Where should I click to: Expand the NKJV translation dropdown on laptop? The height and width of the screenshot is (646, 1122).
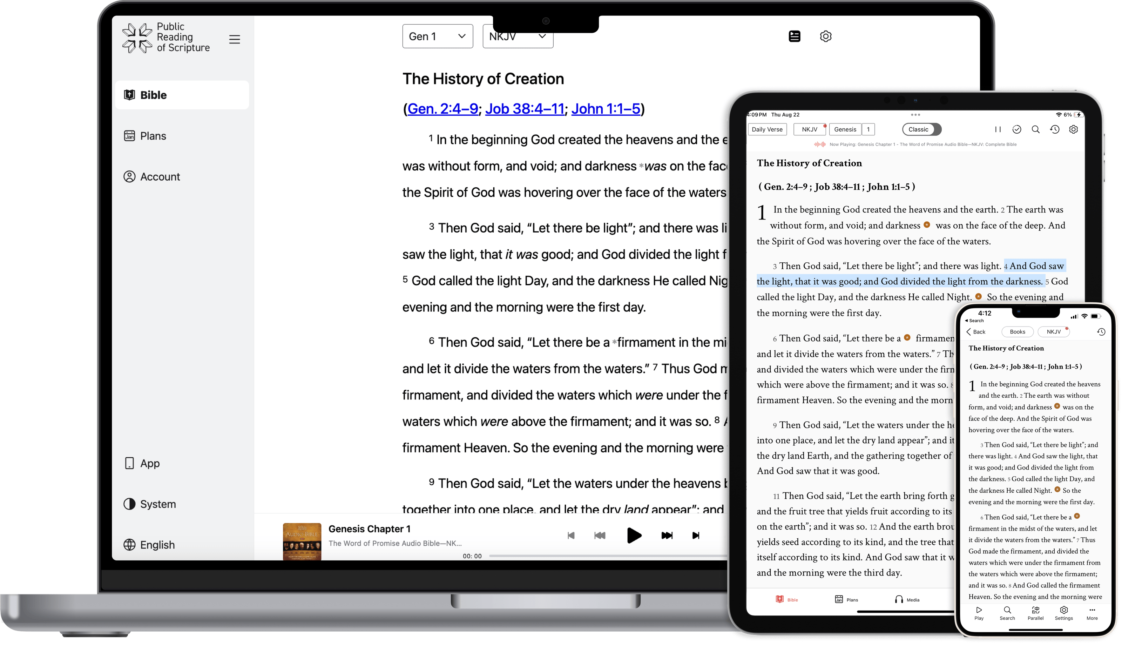[517, 36]
